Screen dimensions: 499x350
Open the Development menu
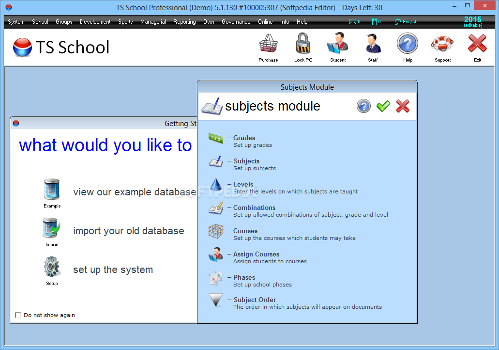click(x=95, y=22)
